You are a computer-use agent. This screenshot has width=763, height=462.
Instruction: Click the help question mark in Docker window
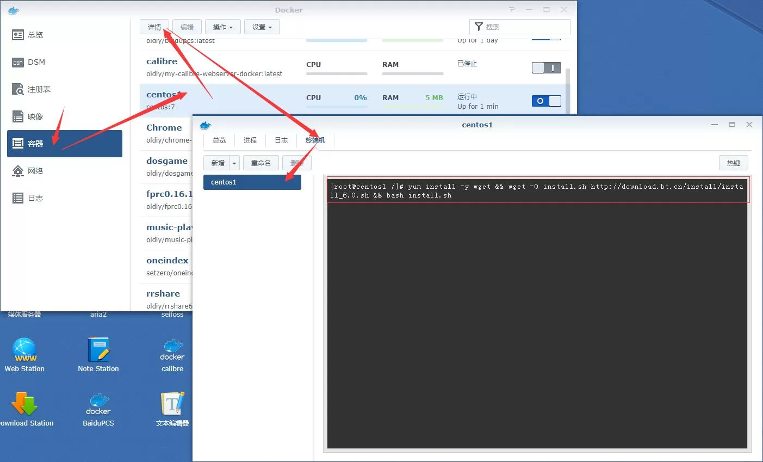512,10
